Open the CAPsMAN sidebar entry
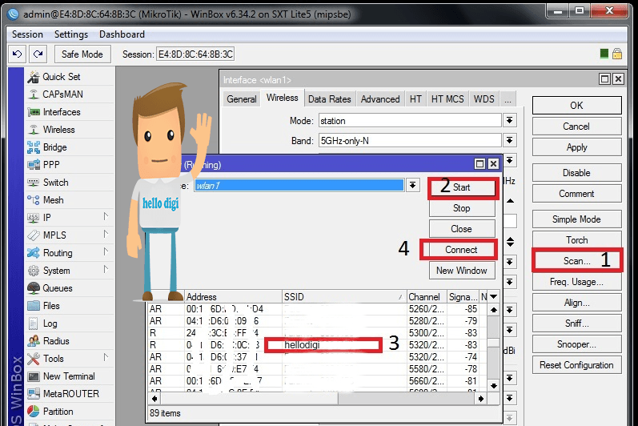This screenshot has height=426, width=638. click(x=70, y=94)
